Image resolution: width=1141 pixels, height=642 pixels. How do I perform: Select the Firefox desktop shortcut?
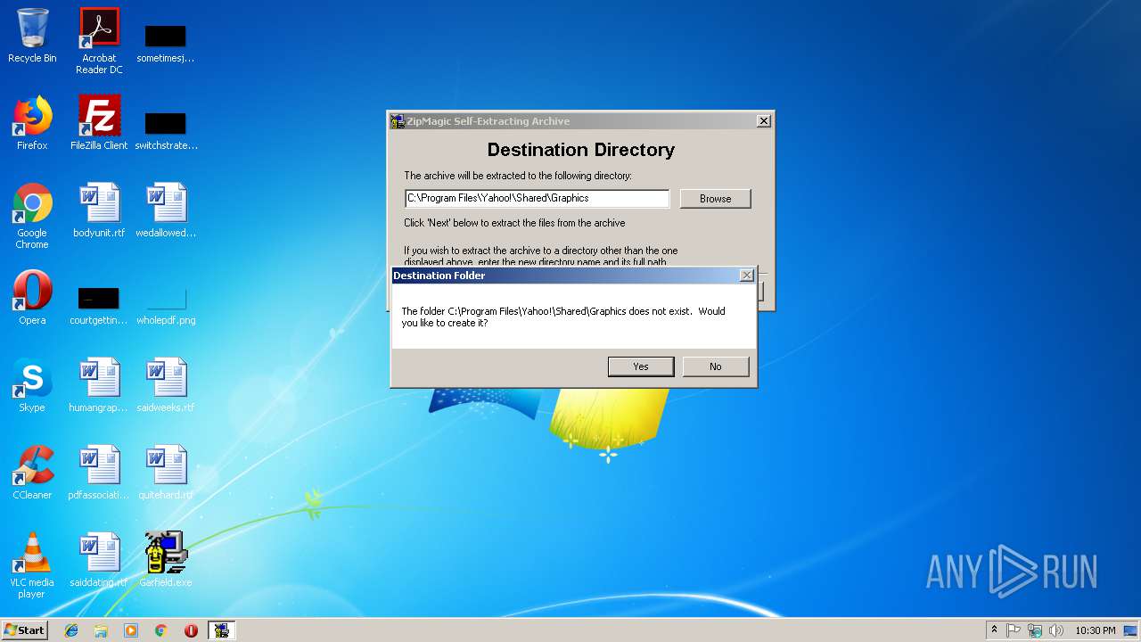click(32, 123)
